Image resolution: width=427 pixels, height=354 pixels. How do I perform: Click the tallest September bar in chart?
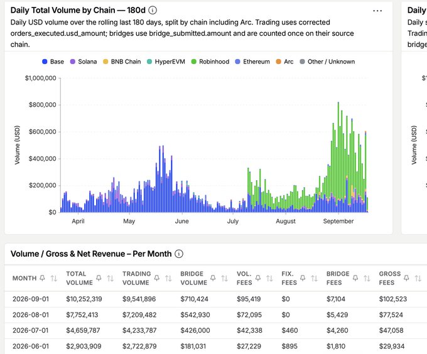tap(338, 158)
